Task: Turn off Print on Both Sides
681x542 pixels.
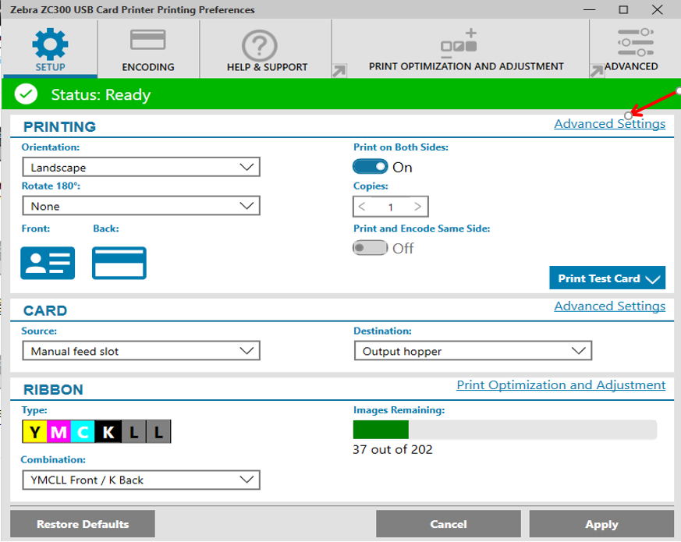Action: coord(371,167)
